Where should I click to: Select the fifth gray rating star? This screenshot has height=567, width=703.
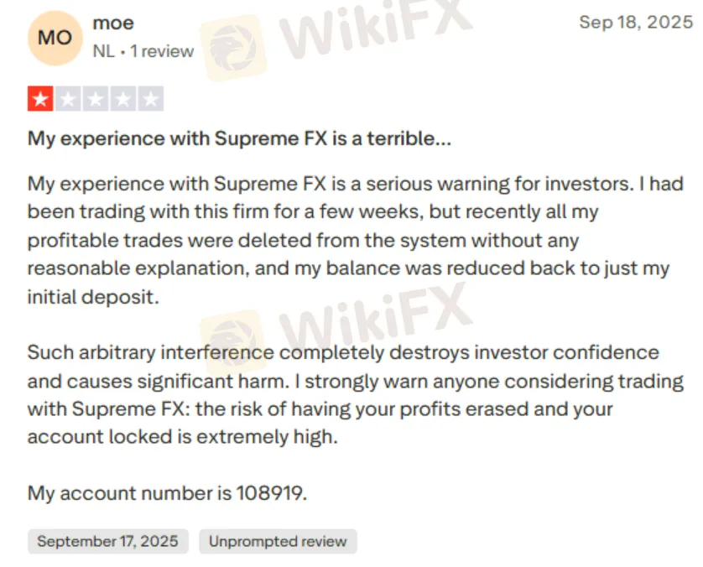point(151,100)
